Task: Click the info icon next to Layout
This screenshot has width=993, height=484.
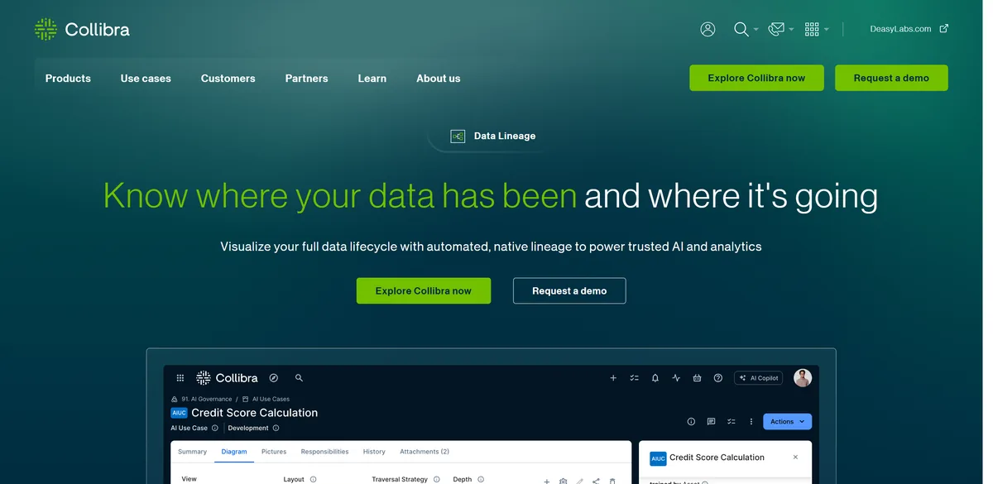Action: (x=313, y=479)
